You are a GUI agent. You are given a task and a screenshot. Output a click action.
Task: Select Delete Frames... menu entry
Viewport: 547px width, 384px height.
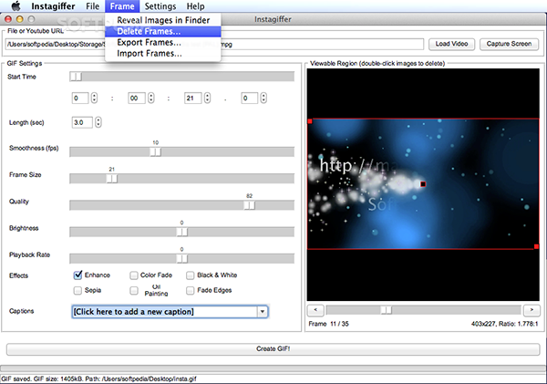pyautogui.click(x=163, y=31)
